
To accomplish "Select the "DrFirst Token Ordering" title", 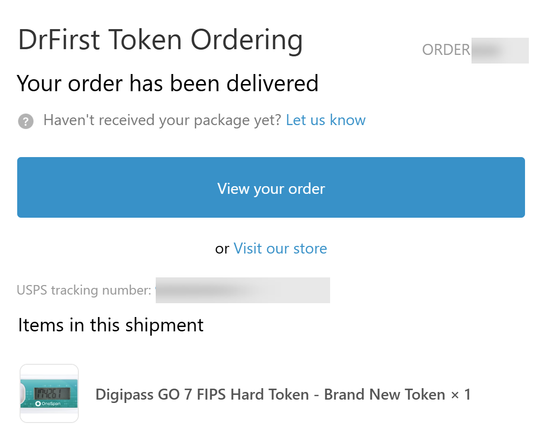I will (160, 40).
